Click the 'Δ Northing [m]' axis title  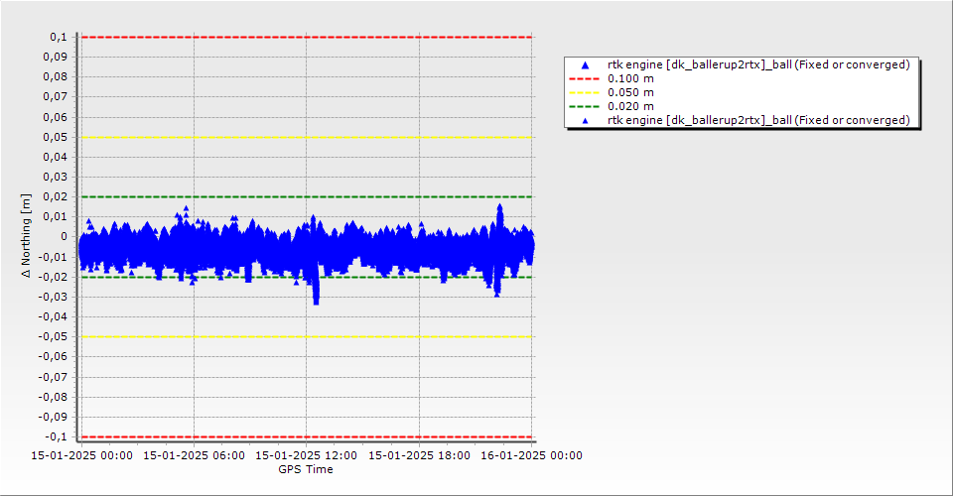click(26, 236)
